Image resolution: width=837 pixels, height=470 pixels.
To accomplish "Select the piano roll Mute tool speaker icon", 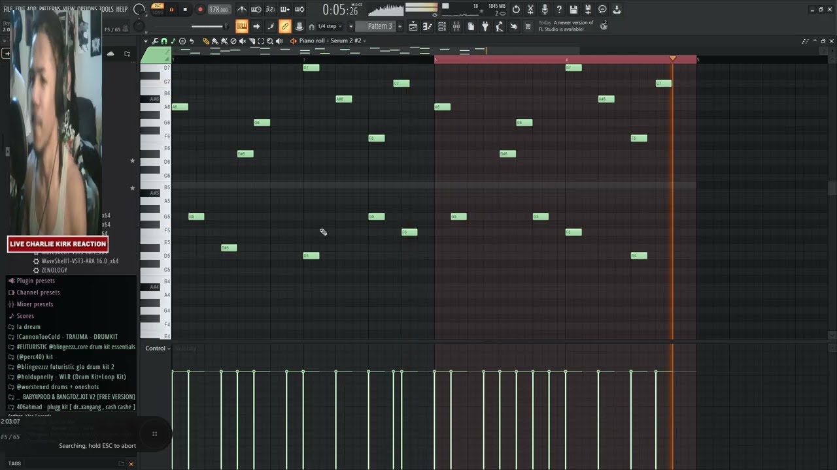I will pyautogui.click(x=243, y=41).
